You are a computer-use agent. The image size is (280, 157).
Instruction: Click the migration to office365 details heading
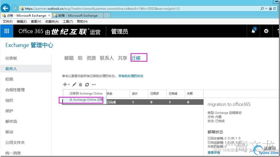(229, 104)
